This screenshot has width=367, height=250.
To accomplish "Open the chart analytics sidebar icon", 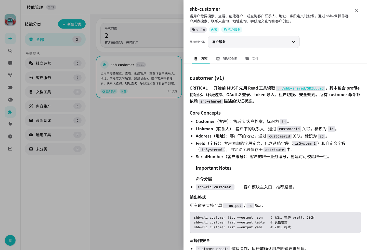I will click(10, 149).
